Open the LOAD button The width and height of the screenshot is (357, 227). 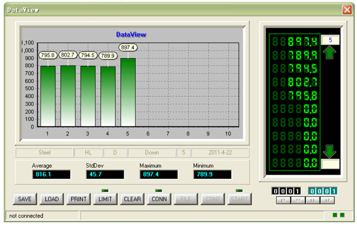[52, 199]
